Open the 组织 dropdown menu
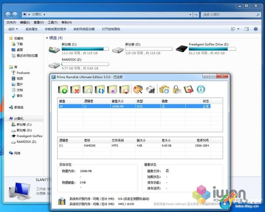The width and height of the screenshot is (265, 212). coord(13,29)
